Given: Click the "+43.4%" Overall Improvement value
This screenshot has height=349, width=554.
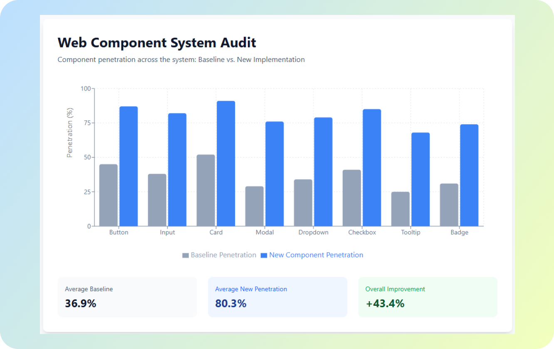Looking at the screenshot, I should click(x=385, y=303).
